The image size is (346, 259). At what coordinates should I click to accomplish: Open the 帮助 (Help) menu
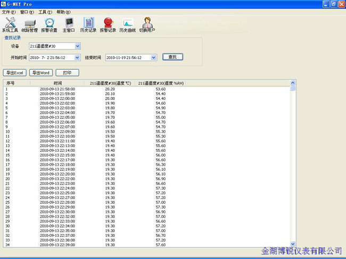tap(63, 12)
